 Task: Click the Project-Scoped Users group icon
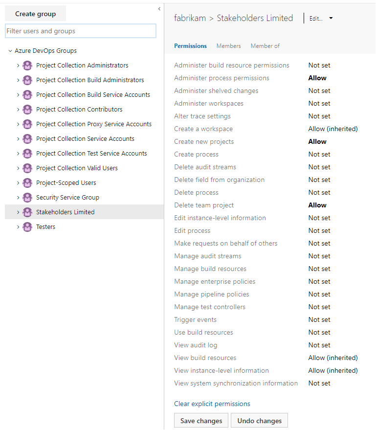[27, 182]
